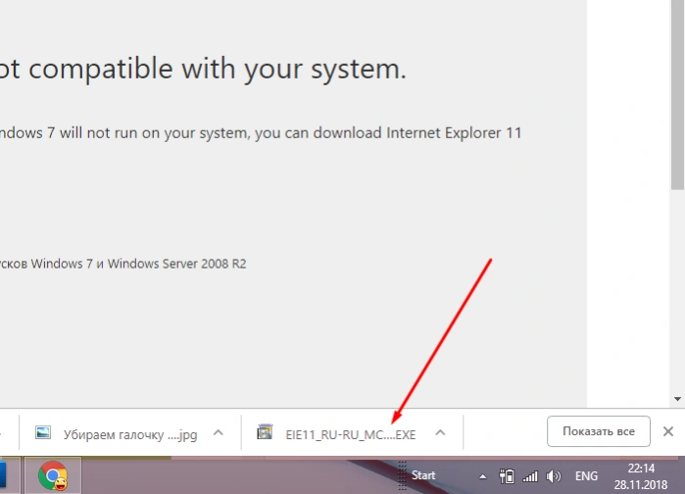Open the network signal tray icon
The width and height of the screenshot is (685, 494).
click(x=530, y=476)
